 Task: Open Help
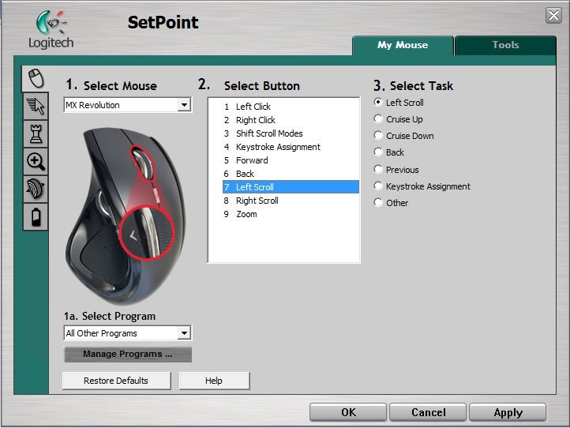click(x=214, y=381)
